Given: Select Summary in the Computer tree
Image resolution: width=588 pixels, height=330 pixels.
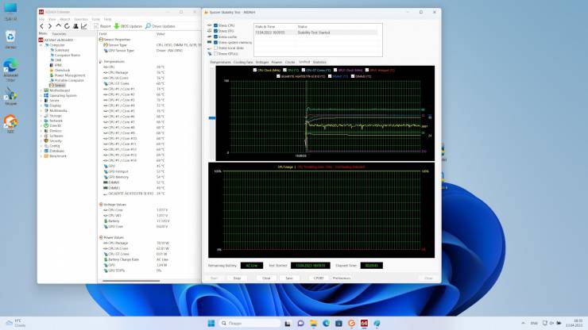Looking at the screenshot, I should point(62,50).
